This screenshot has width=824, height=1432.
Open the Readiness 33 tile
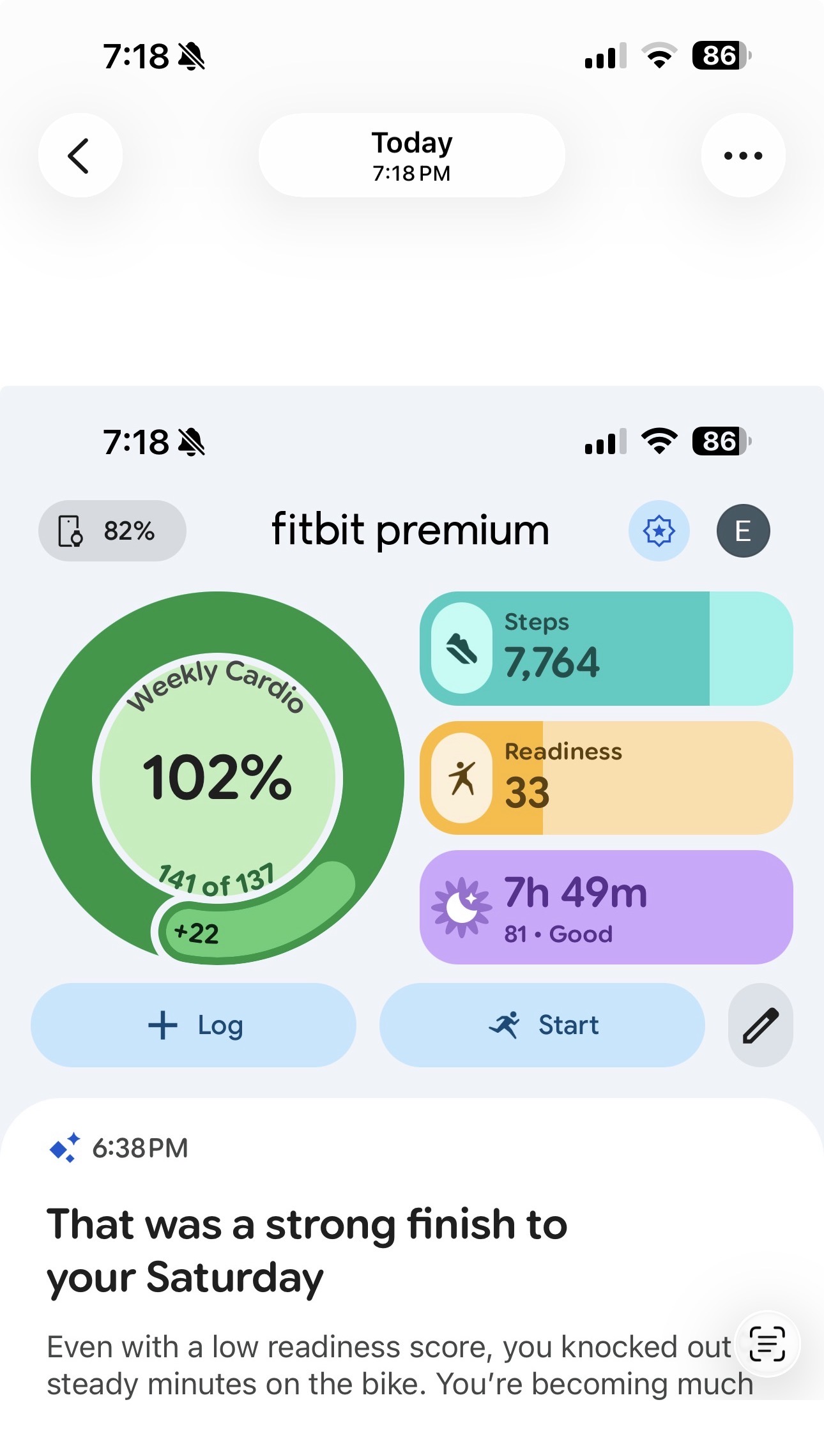606,778
